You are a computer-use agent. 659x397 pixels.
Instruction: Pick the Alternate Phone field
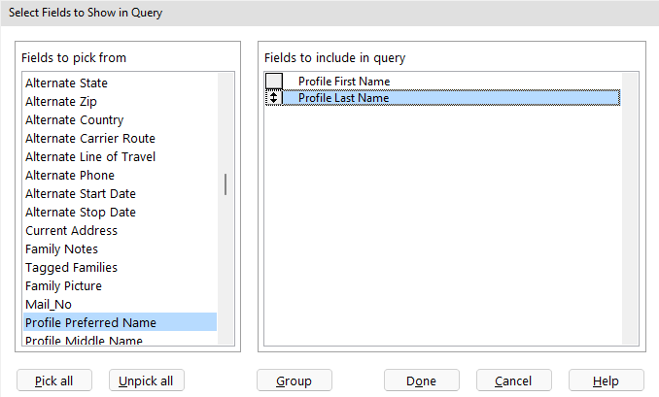[70, 176]
